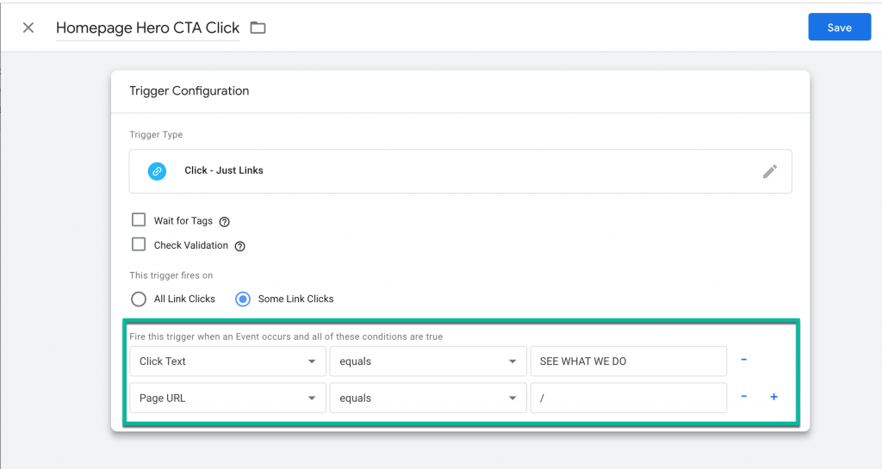The image size is (882, 469).
Task: Open help icon next to Check Validation
Action: [x=239, y=246]
